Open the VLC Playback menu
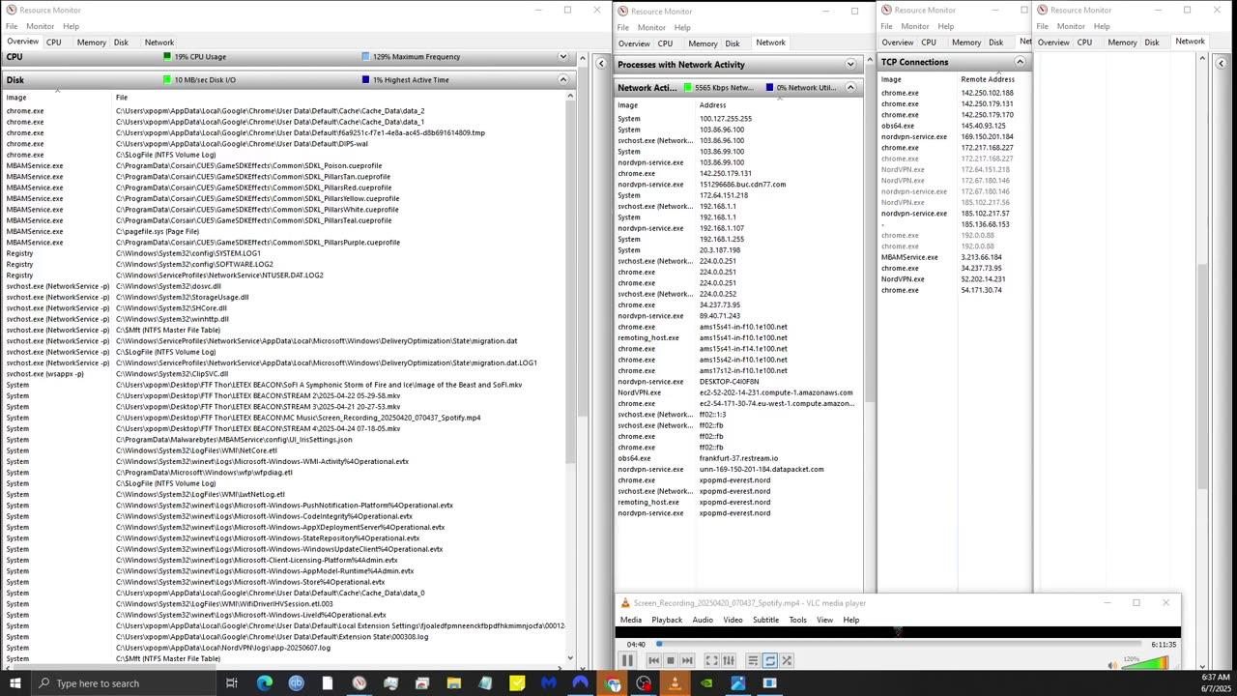The height and width of the screenshot is (696, 1237). [x=667, y=620]
